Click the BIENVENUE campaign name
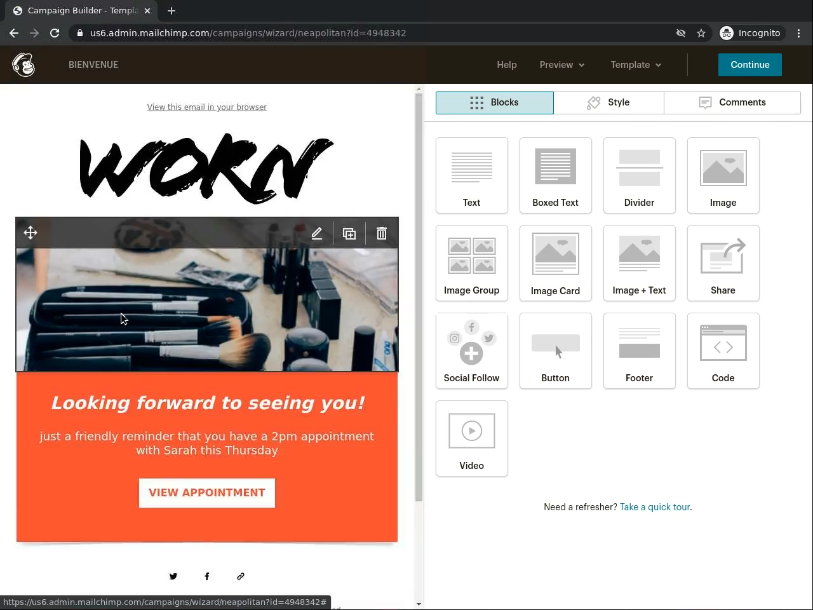This screenshot has width=813, height=610. pyautogui.click(x=93, y=65)
